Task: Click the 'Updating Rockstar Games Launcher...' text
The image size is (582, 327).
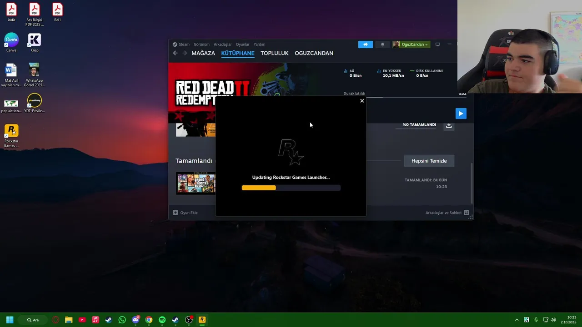Action: click(291, 177)
